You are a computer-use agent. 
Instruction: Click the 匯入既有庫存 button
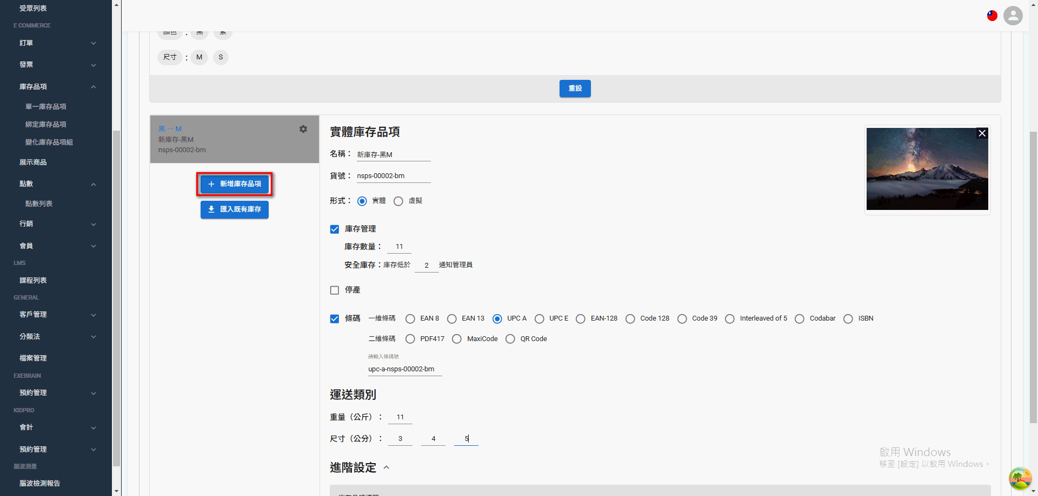click(235, 209)
